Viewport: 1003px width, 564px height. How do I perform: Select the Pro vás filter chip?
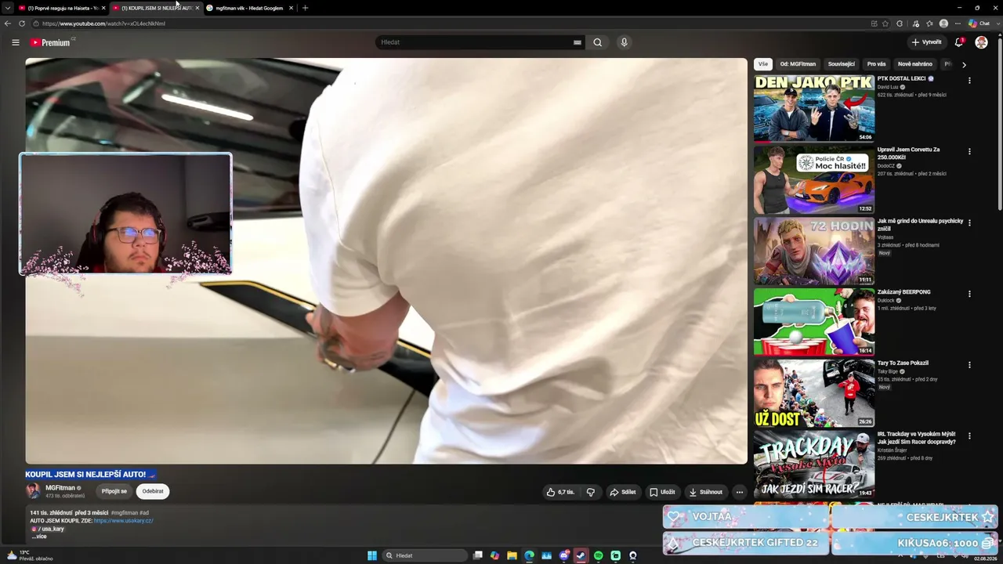pos(876,64)
